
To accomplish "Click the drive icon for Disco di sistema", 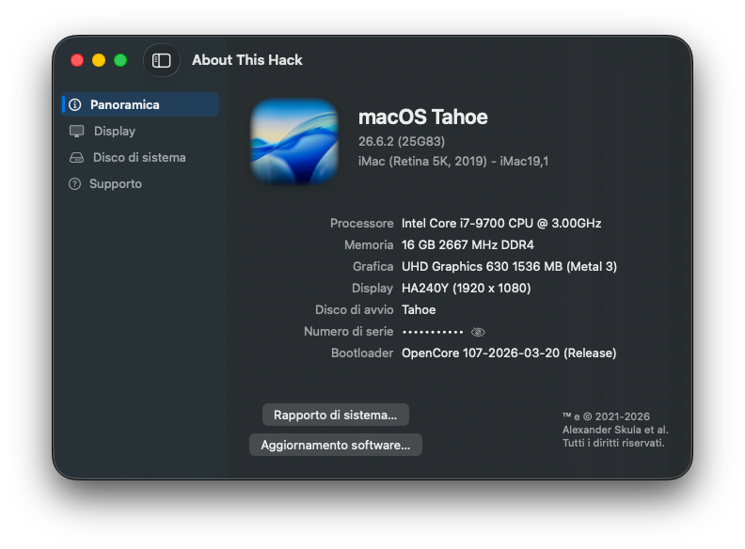I will point(76,158).
